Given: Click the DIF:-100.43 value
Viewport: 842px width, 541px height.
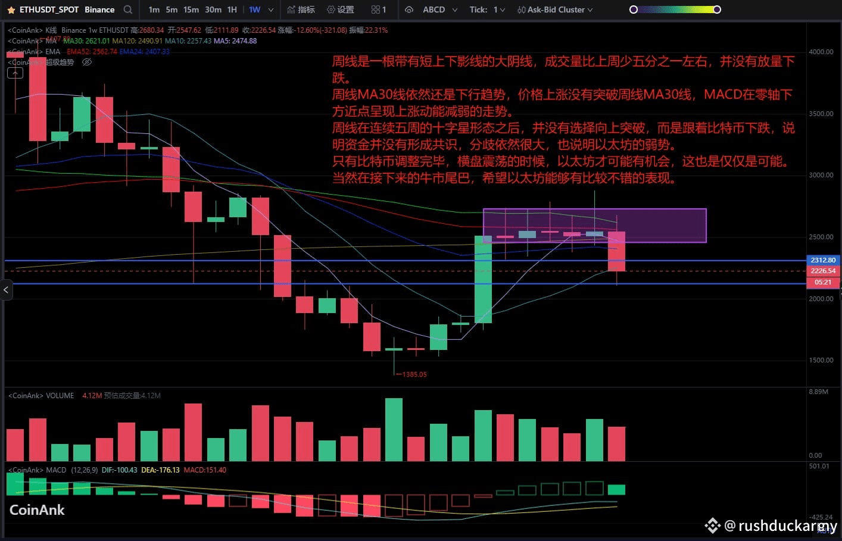Looking at the screenshot, I should pos(120,470).
